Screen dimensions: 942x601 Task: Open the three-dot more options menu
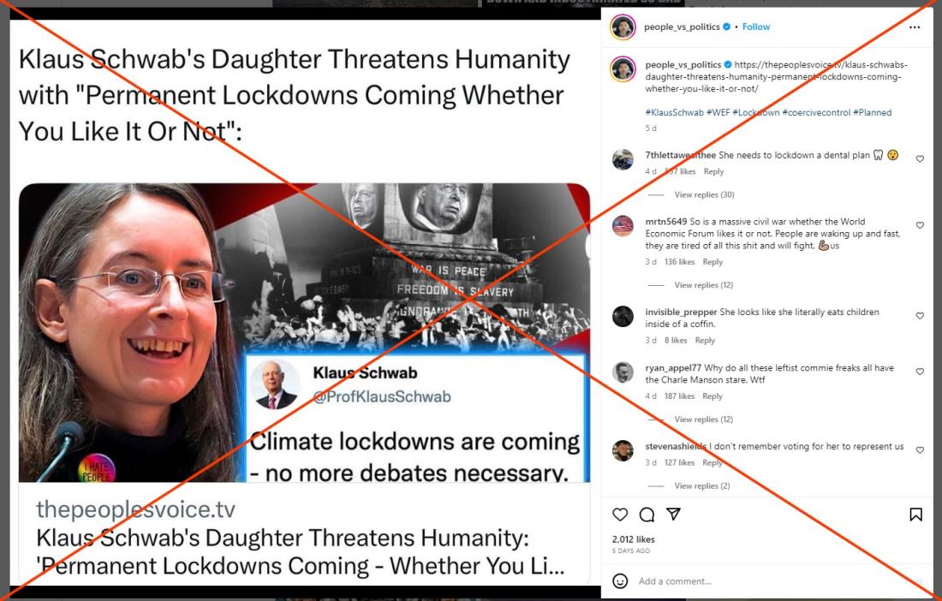pyautogui.click(x=915, y=27)
